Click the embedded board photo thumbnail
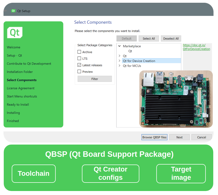Image resolution: width=218 pixels, height=195 pixels. pyautogui.click(x=176, y=99)
